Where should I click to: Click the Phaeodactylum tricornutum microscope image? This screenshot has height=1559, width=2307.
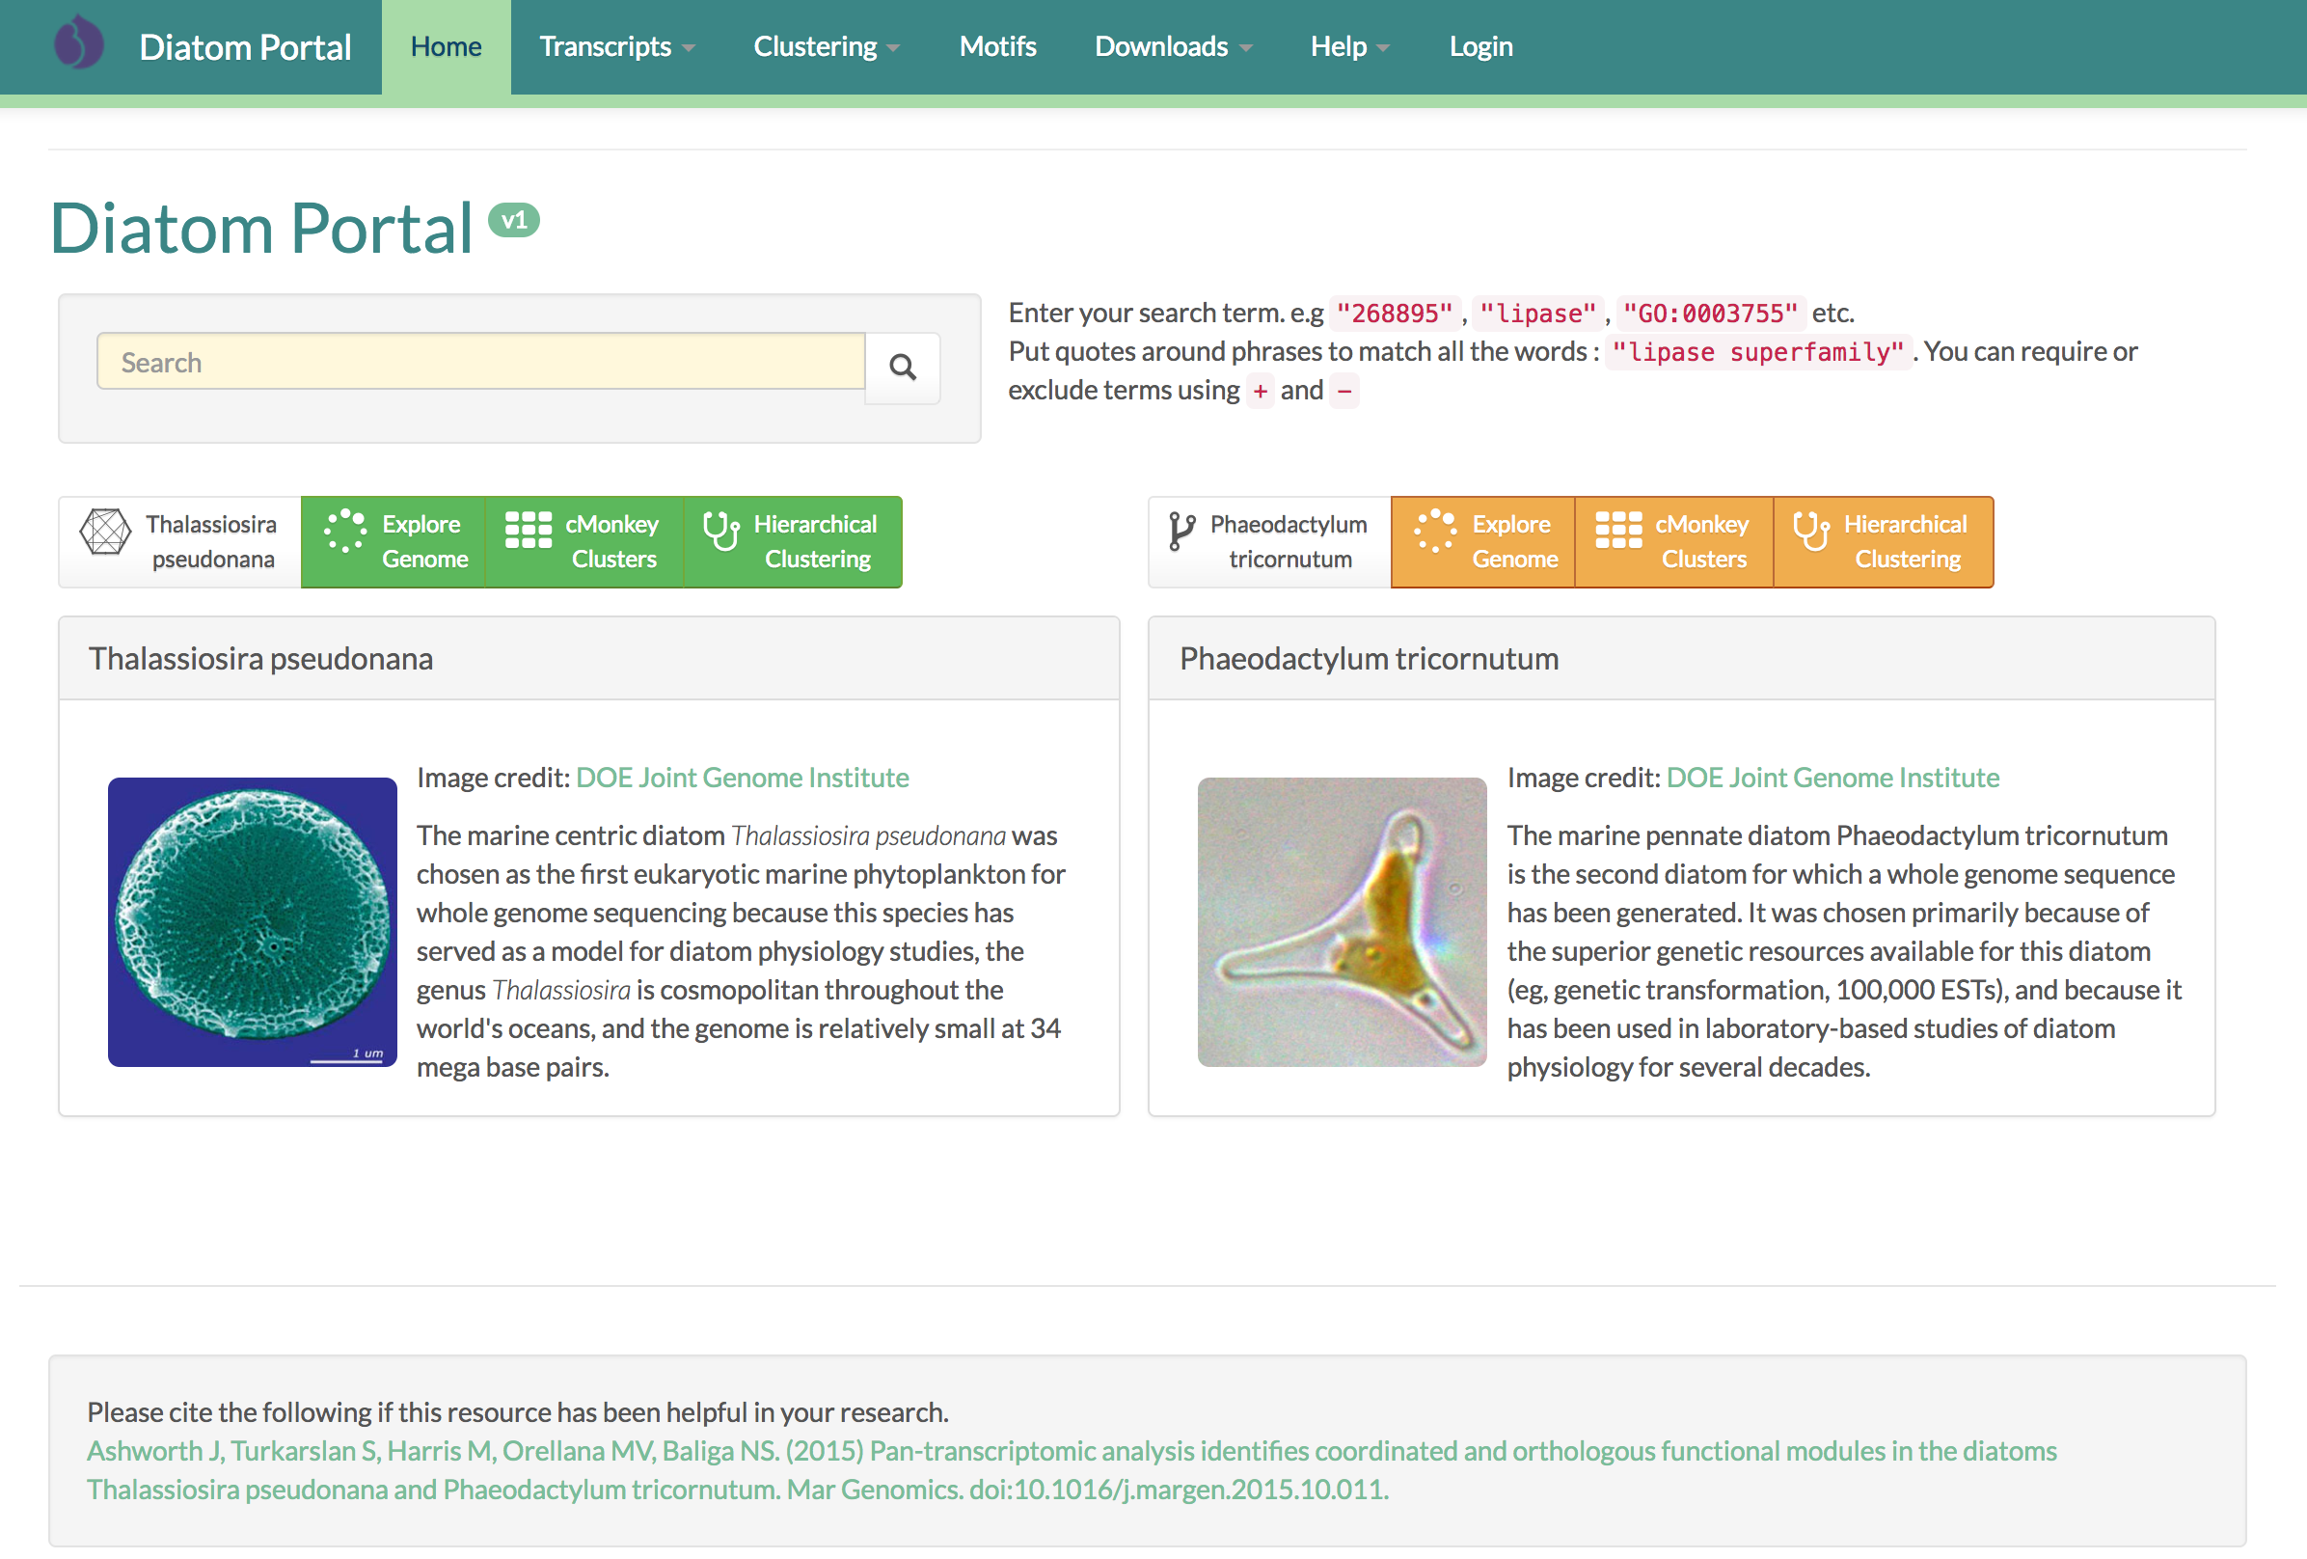click(x=1342, y=921)
